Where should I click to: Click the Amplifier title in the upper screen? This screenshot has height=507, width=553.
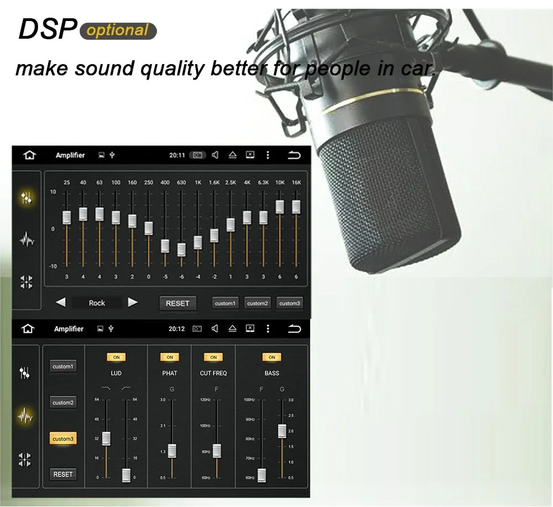(70, 155)
